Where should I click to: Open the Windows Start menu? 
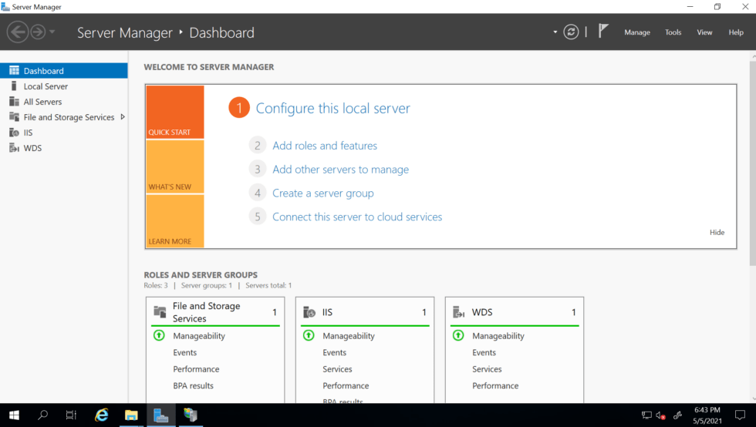pyautogui.click(x=14, y=415)
